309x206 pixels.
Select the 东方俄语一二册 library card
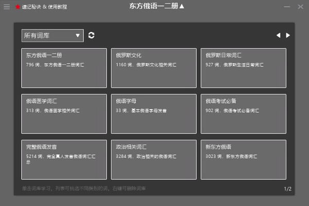64,68
